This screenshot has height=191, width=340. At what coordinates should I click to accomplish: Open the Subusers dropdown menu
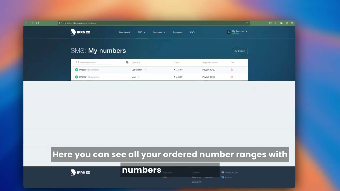(x=159, y=32)
